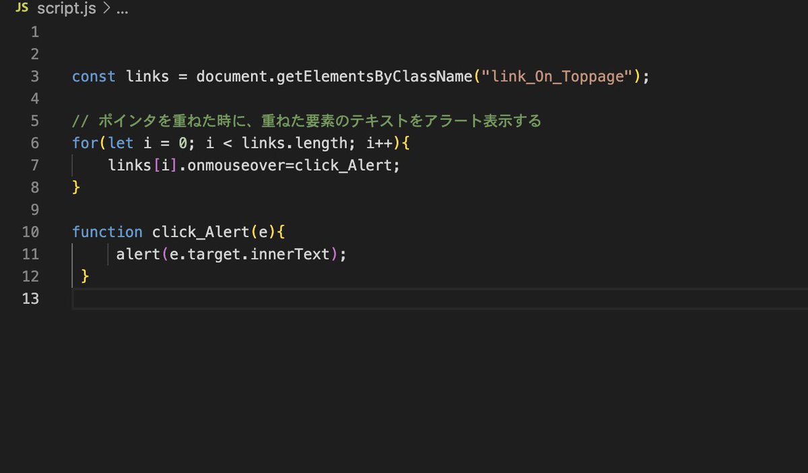The image size is (808, 473).
Task: Click 'document' object on line 3
Action: tap(232, 77)
